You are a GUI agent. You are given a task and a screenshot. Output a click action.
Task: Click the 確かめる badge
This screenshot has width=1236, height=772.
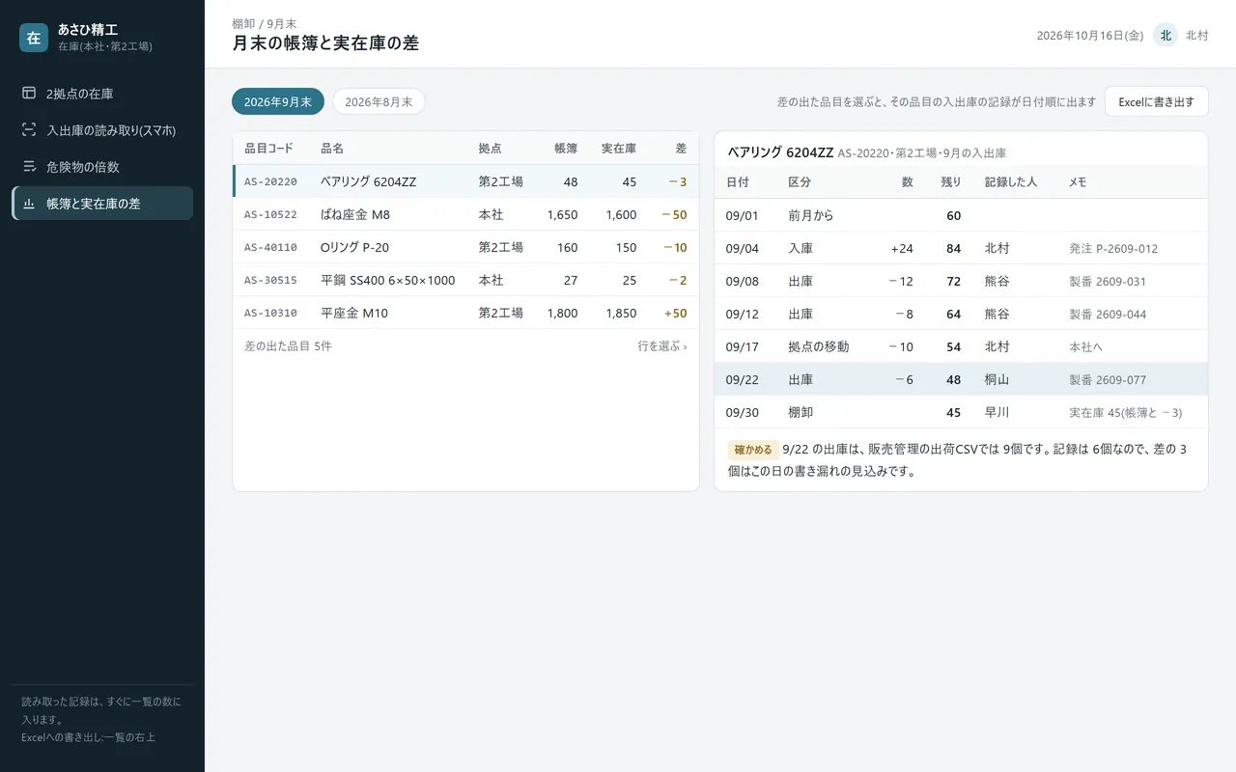pyautogui.click(x=753, y=450)
